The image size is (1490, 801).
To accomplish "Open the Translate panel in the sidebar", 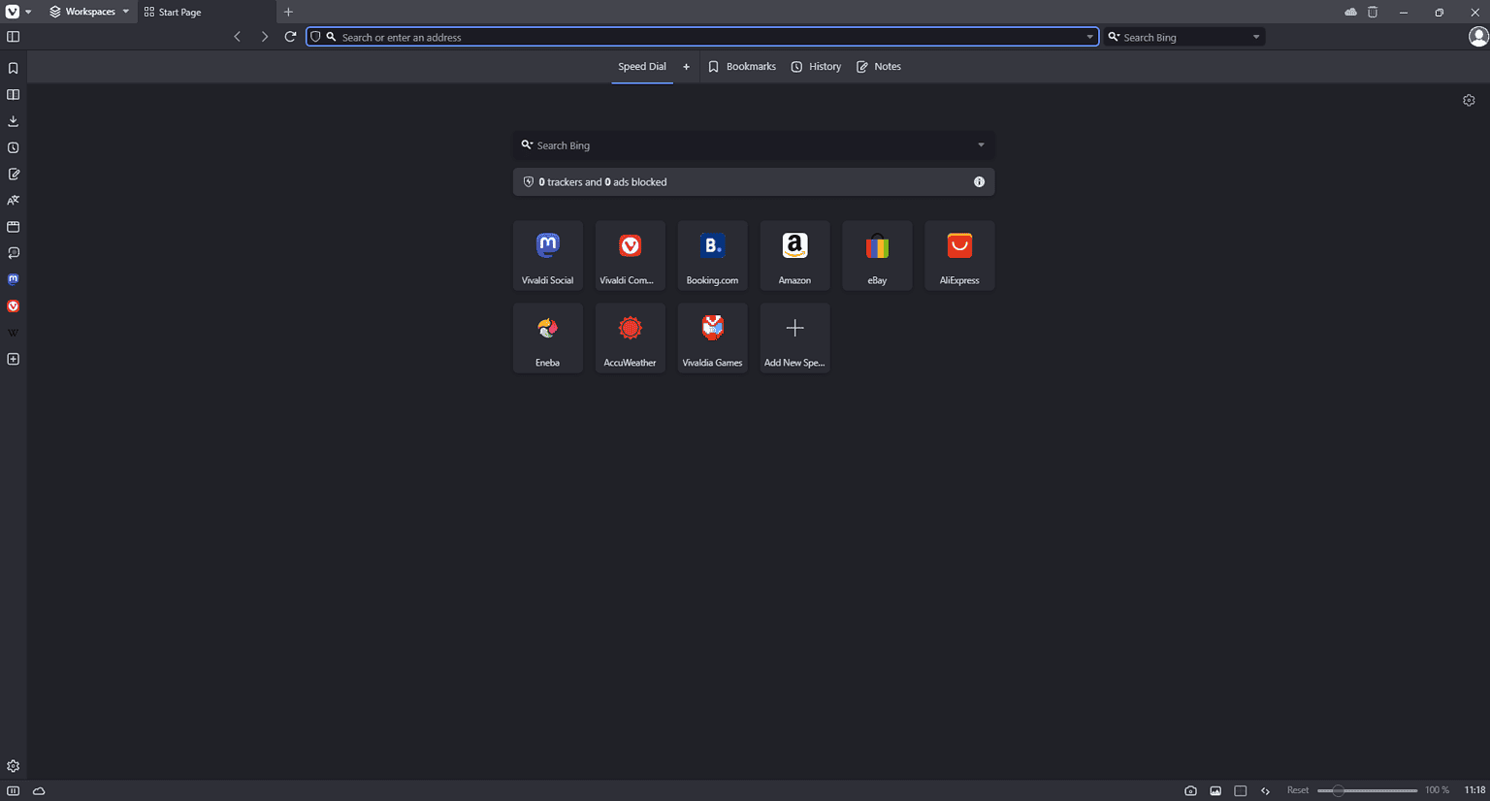I will pyautogui.click(x=14, y=201).
